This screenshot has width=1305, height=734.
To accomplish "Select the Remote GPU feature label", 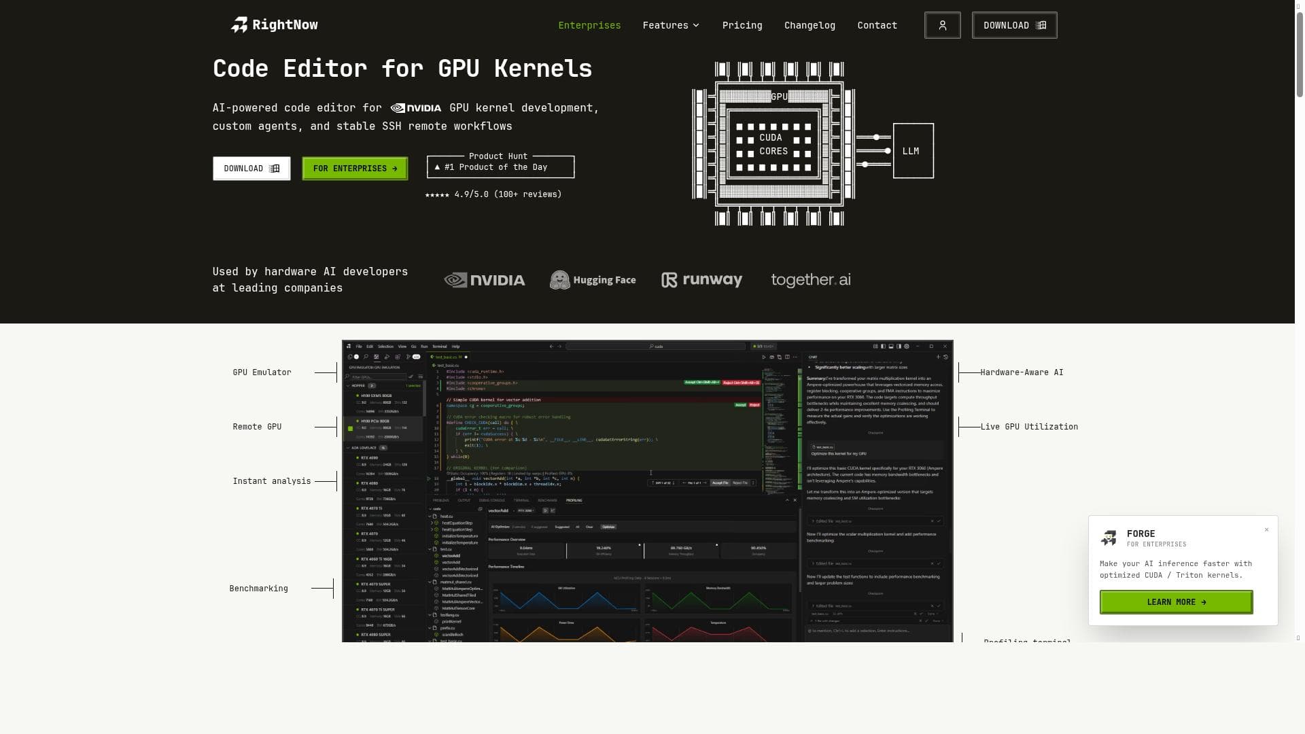I will pyautogui.click(x=257, y=427).
